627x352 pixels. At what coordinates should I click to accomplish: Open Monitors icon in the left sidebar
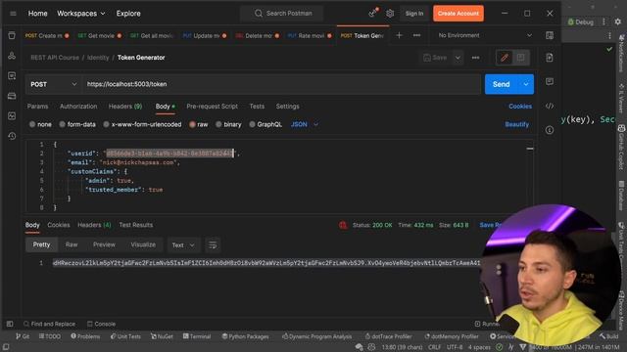[12, 115]
